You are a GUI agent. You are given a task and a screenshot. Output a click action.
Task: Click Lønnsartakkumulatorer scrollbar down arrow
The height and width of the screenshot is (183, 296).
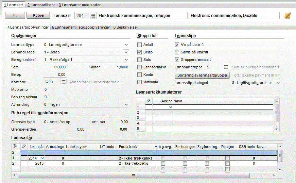point(277,129)
